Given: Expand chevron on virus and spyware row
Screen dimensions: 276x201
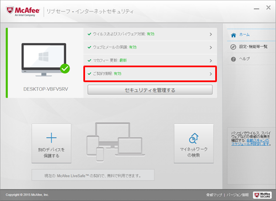Looking at the screenshot, I should [211, 34].
